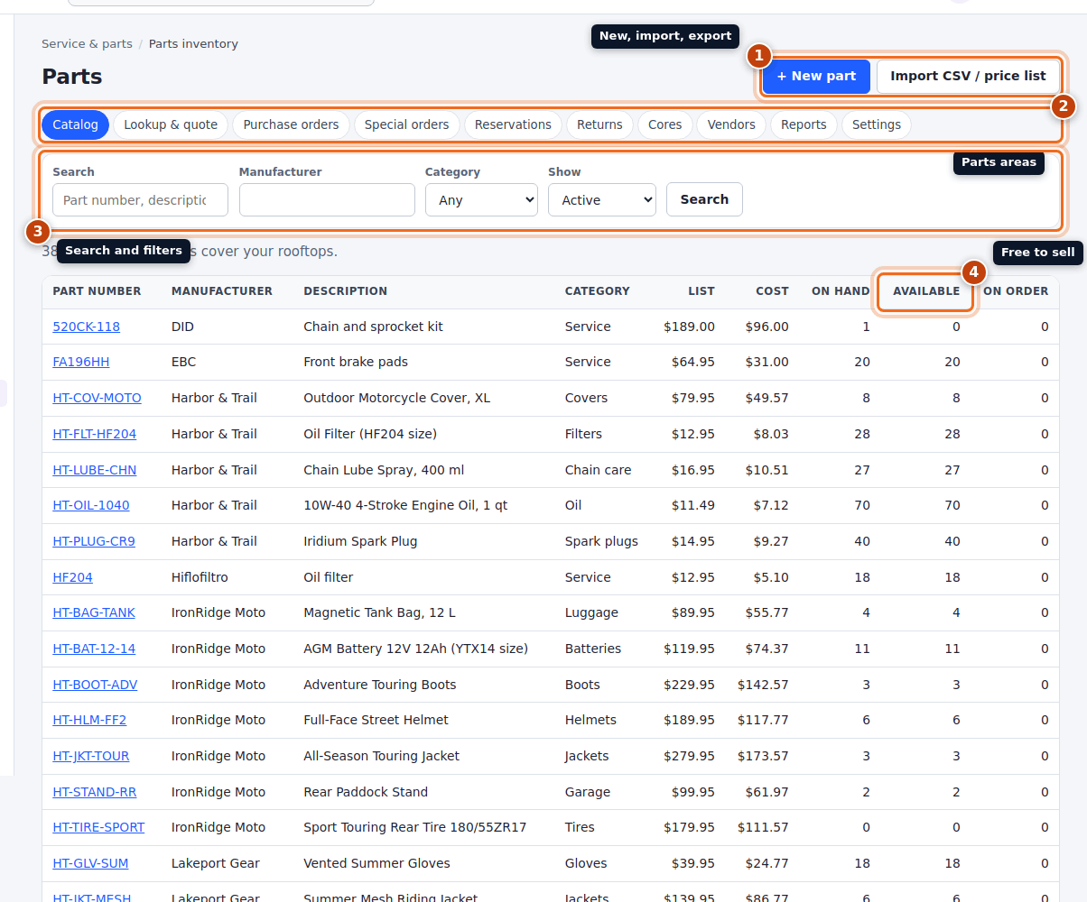Screen dimensions: 1087x902
Task: Open part HF204
Action: (72, 577)
